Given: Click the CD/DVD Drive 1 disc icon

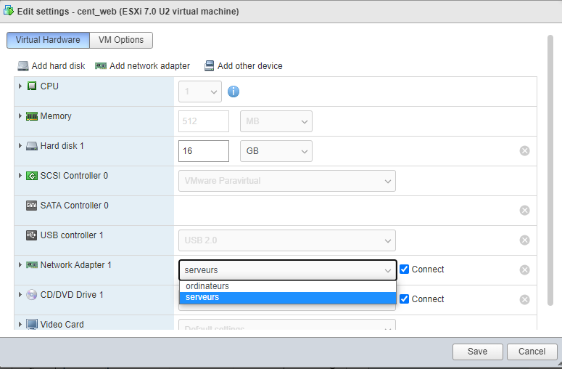Looking at the screenshot, I should pos(32,295).
